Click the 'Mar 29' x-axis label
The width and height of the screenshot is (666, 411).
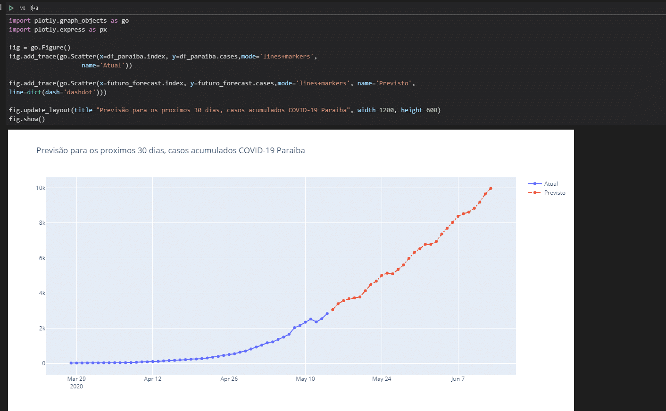76,379
